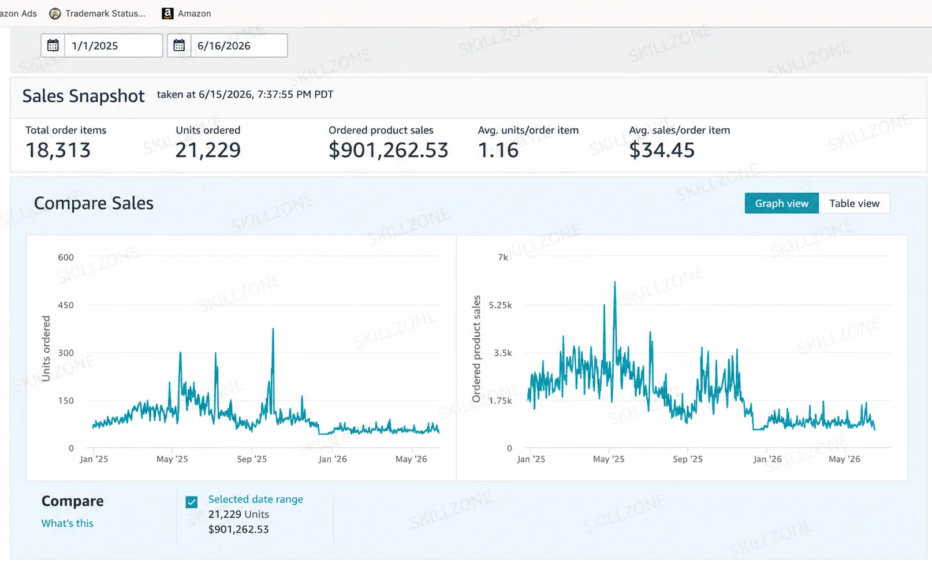Click the end date calendar icon
This screenshot has height=563, width=932.
179,45
